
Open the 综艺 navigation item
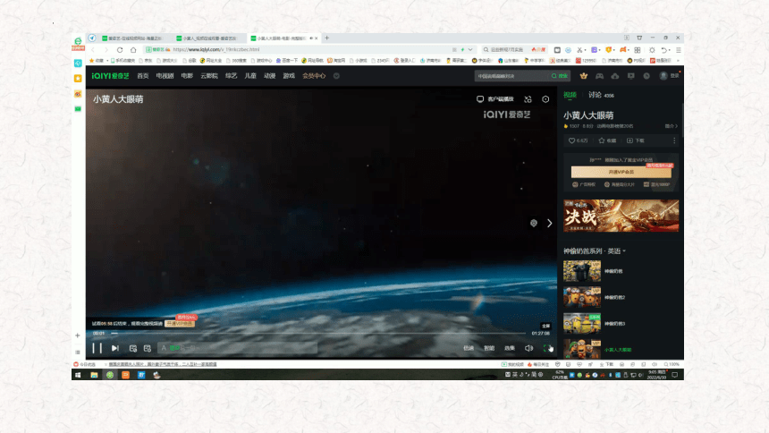(231, 76)
